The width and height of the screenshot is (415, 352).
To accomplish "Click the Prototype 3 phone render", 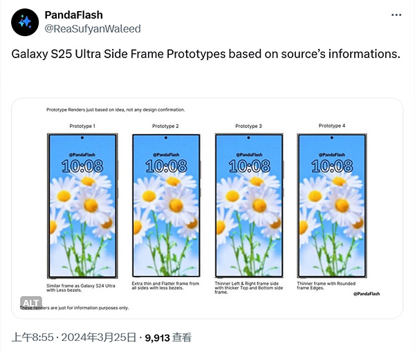I will [249, 205].
